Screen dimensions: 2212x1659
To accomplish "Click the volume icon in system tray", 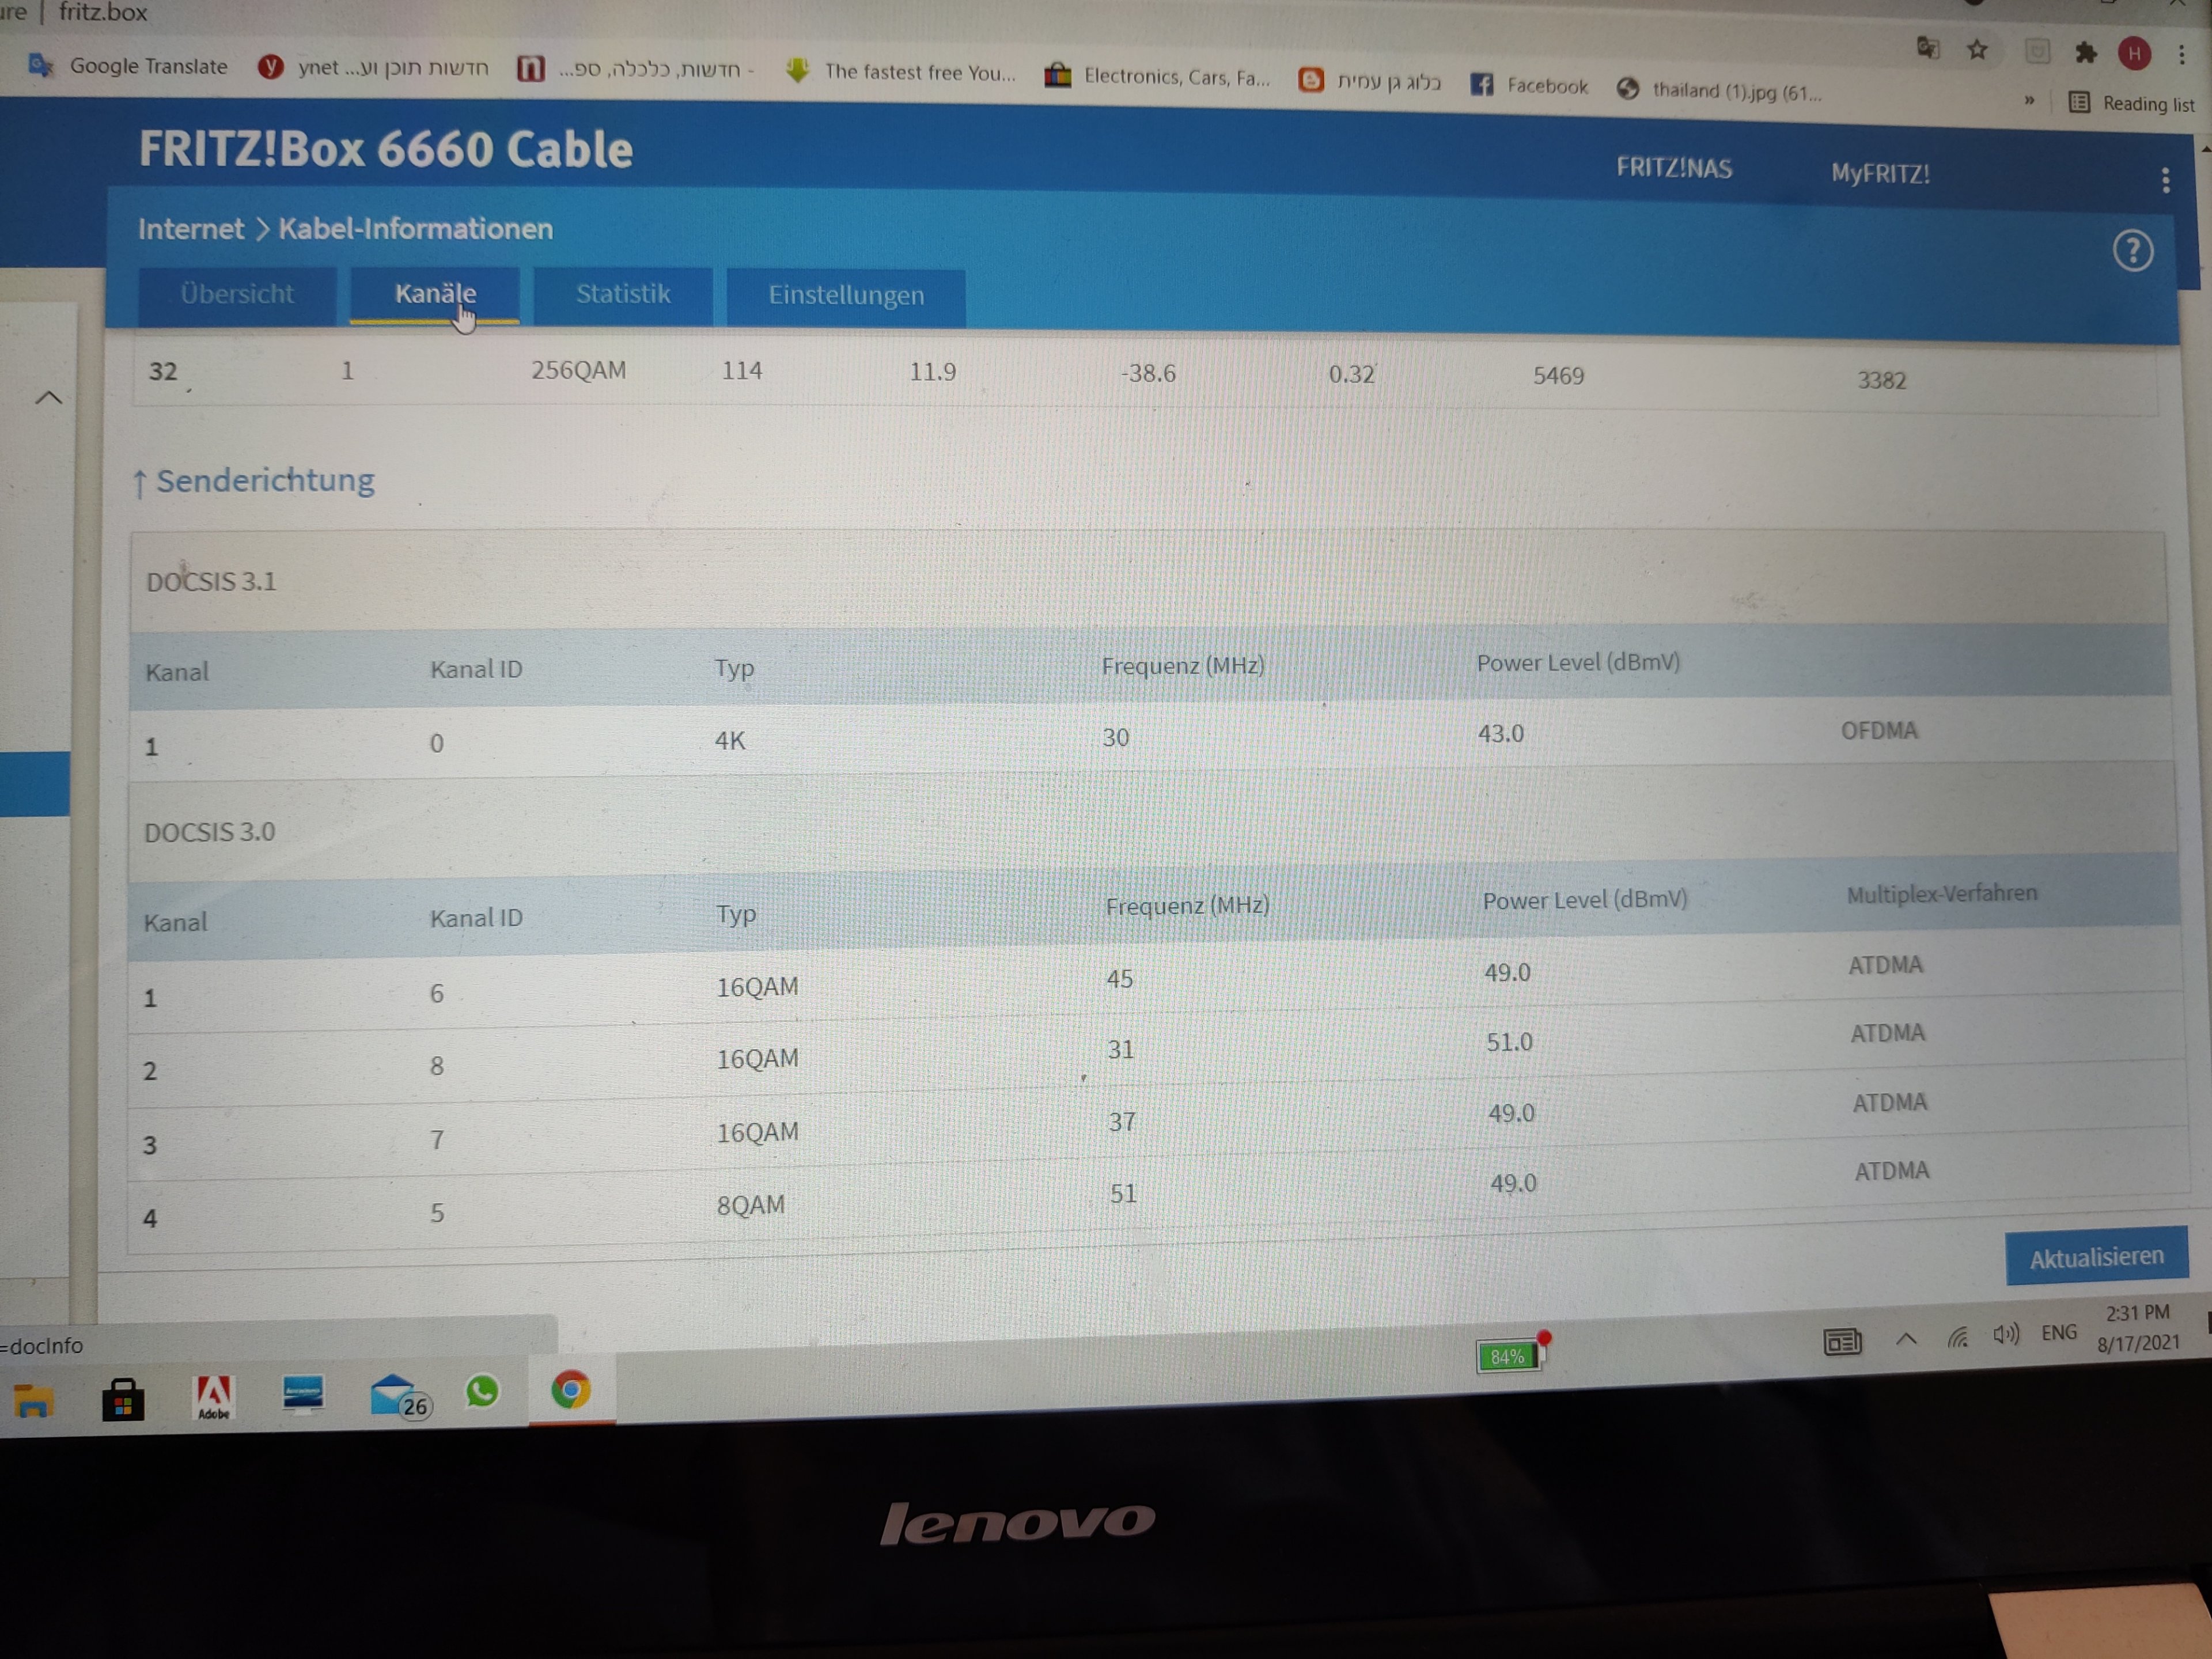I will tap(2005, 1335).
